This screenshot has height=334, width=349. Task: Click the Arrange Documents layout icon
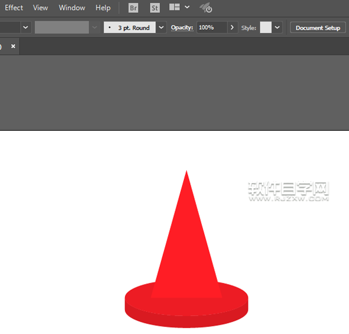174,8
